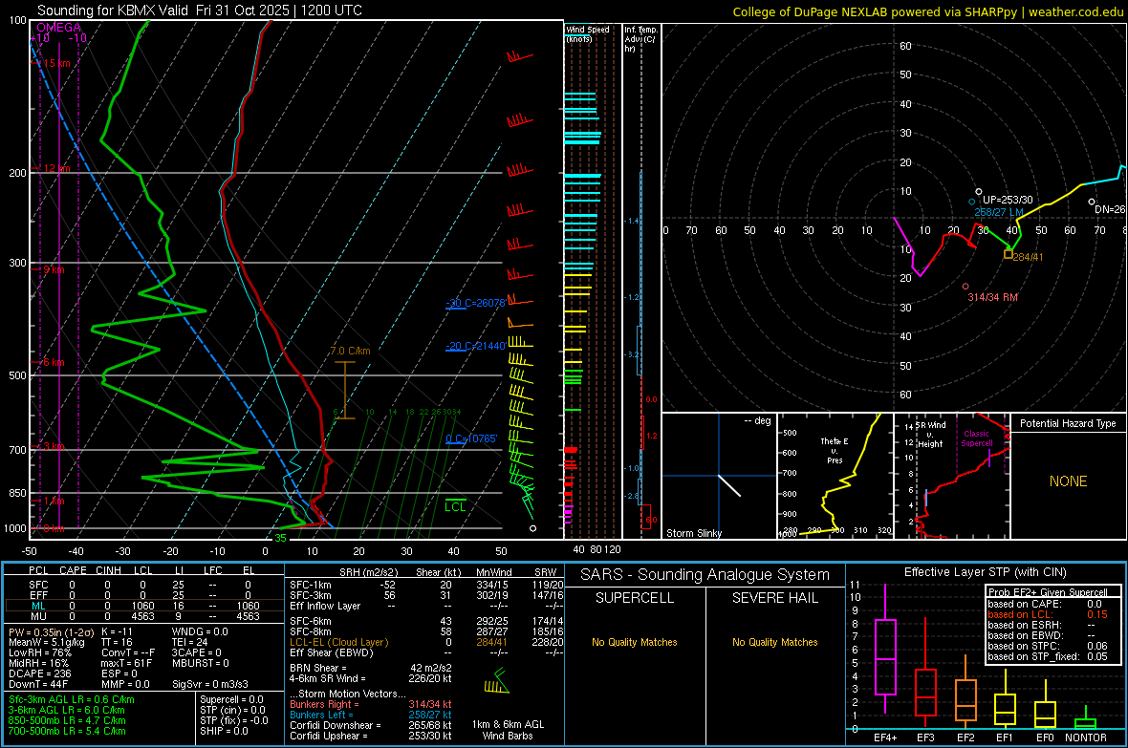Click No Quality Matches under SUPERCELL
The image size is (1128, 748).
click(635, 642)
